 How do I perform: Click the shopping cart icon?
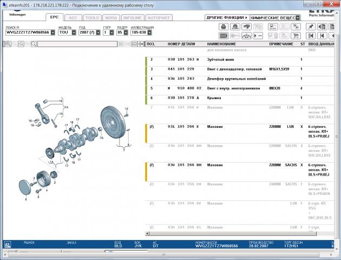[x=296, y=36]
